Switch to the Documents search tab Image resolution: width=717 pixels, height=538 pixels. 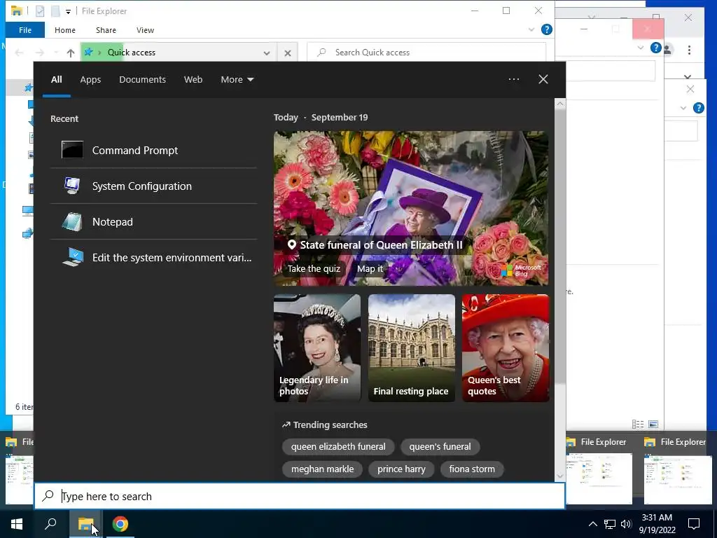pyautogui.click(x=142, y=80)
